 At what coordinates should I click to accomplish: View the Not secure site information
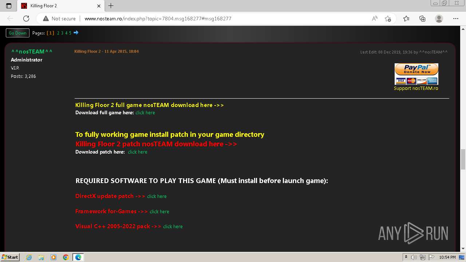point(59,19)
